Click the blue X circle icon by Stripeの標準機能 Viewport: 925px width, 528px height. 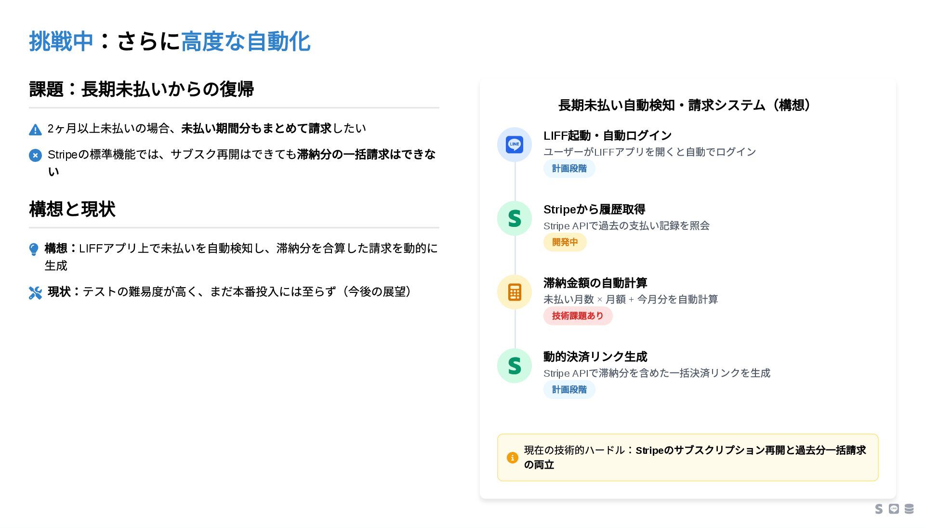(x=35, y=155)
